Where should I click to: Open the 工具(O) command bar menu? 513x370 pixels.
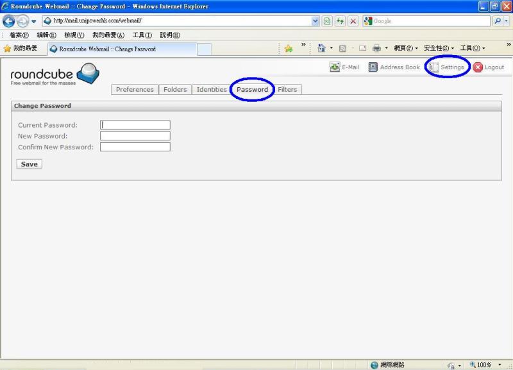473,49
